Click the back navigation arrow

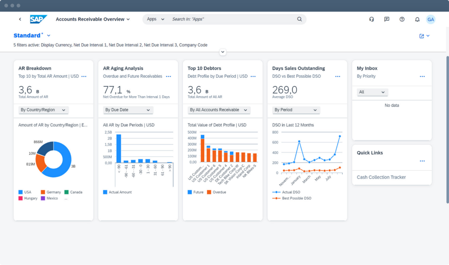[x=20, y=19]
